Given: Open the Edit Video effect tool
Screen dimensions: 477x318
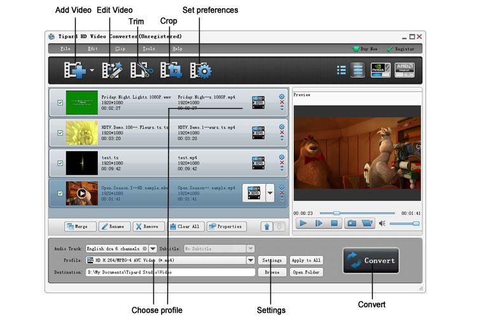Looking at the screenshot, I should point(112,71).
